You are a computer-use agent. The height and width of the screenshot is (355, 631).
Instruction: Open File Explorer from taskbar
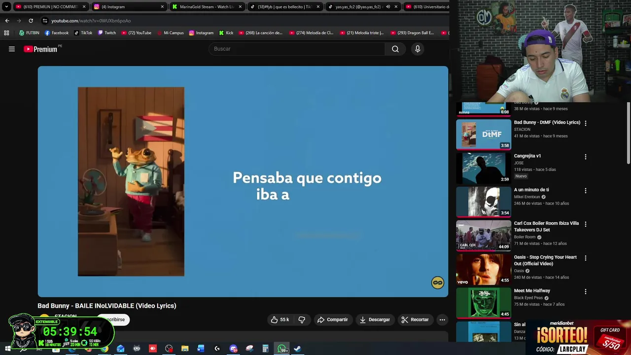(185, 349)
